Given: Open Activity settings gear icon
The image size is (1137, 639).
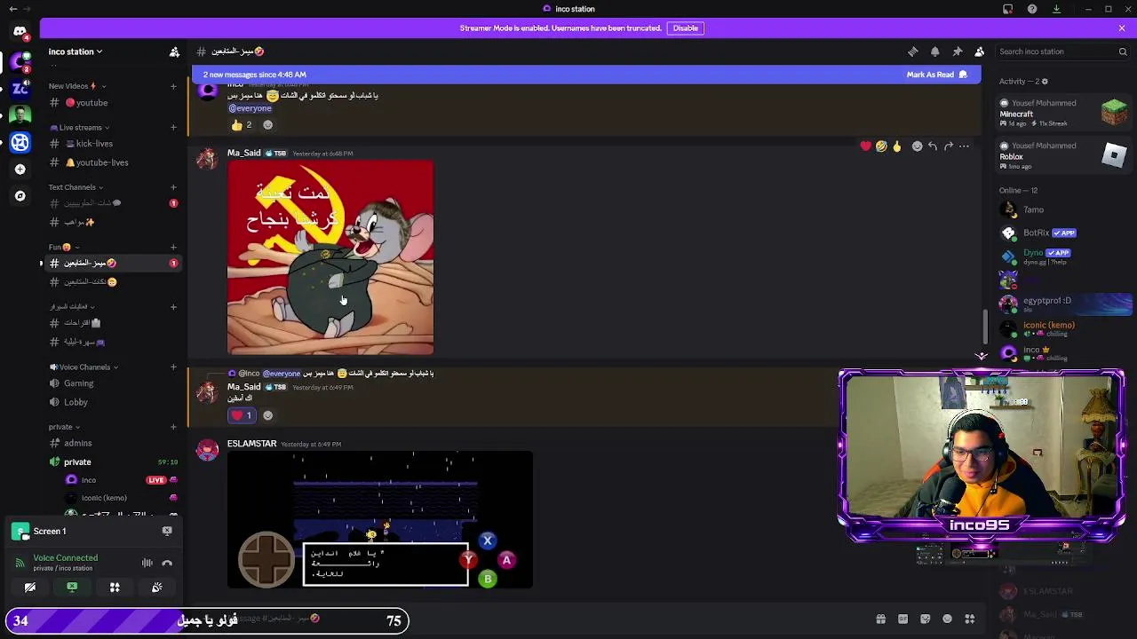Looking at the screenshot, I should tap(1045, 82).
